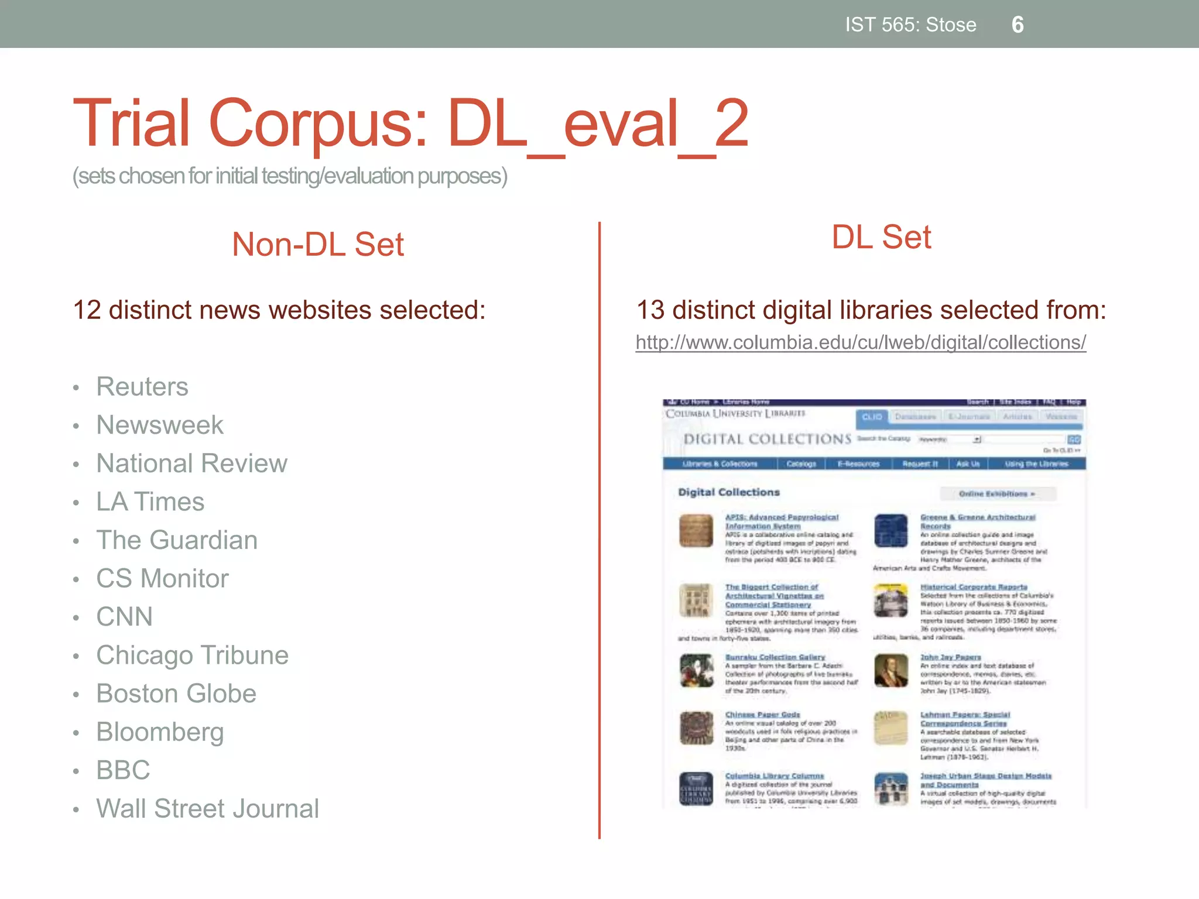Open Columbia Library Columns link
1199x899 pixels.
(x=775, y=776)
